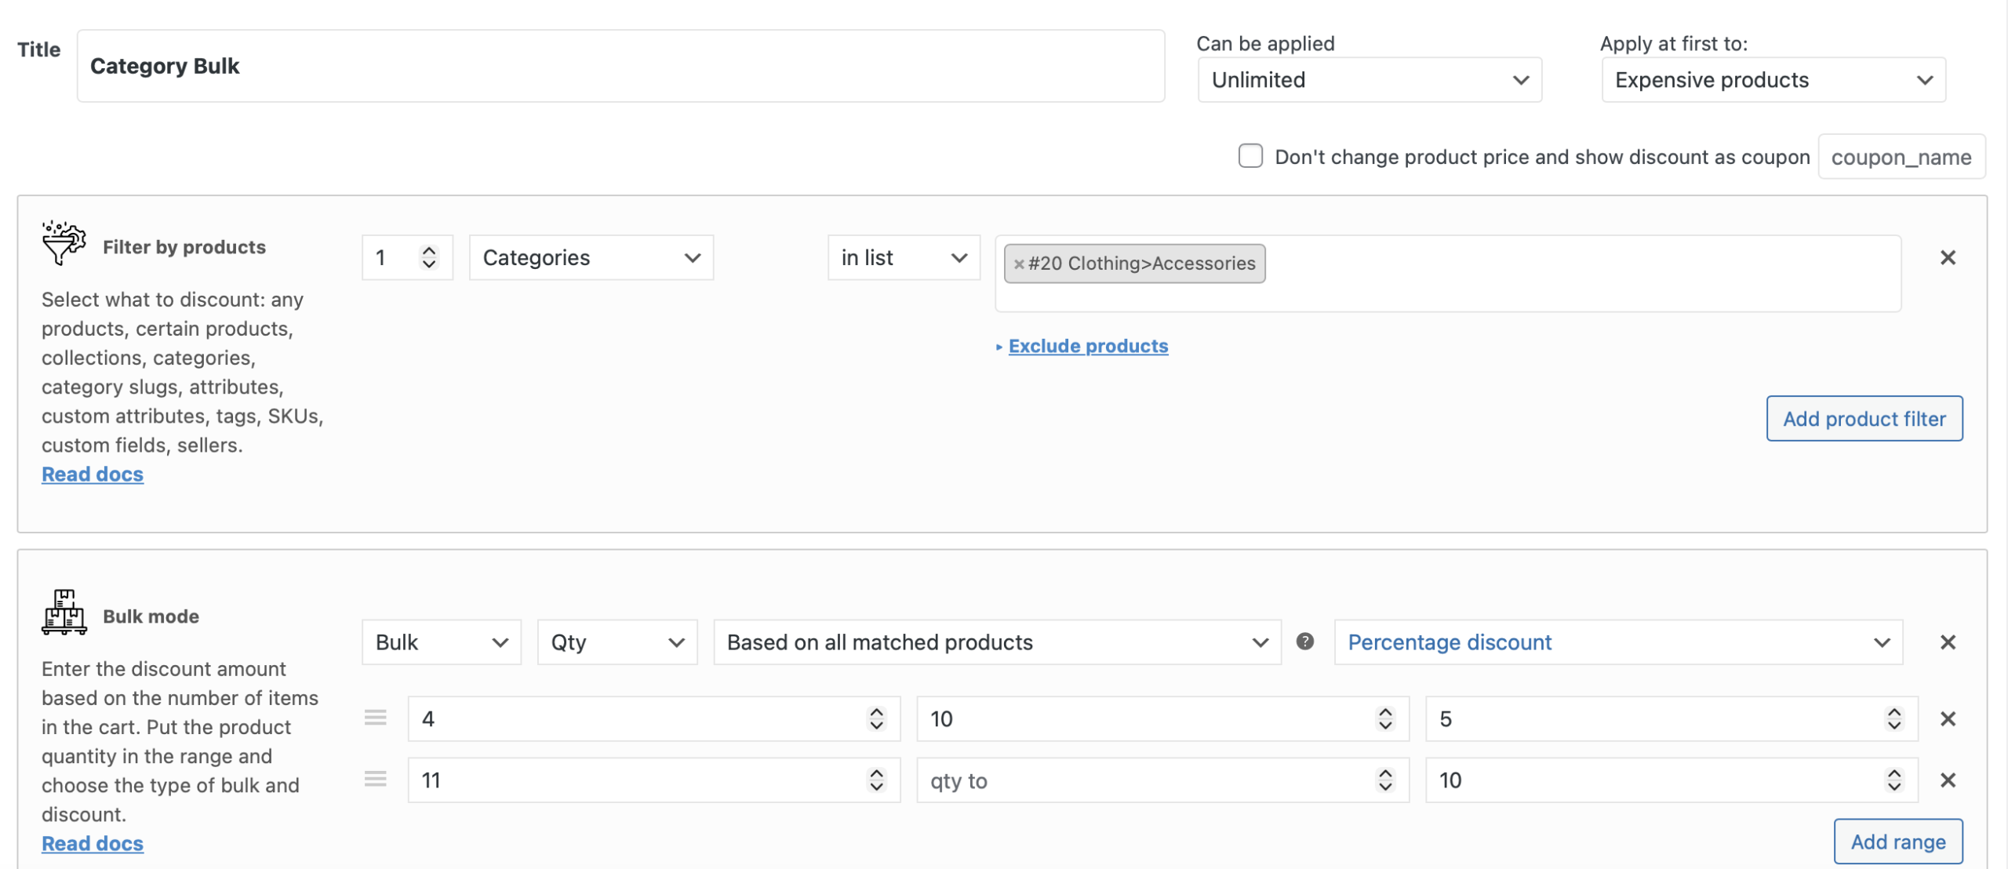Click the filter quantity stepper arrows

click(x=428, y=257)
